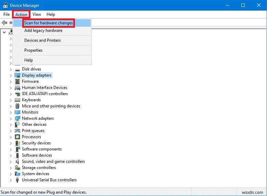267x196 pixels.
Task: Click the Universal Serial Bus plug icon
Action: coord(17,180)
